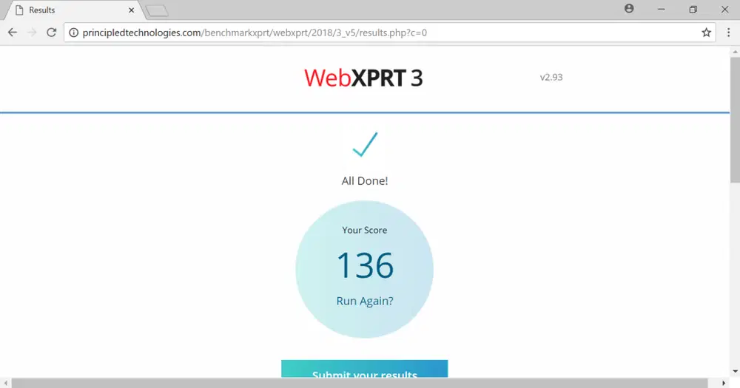This screenshot has height=388, width=740.
Task: Bookmark this page with the star
Action: [x=706, y=33]
